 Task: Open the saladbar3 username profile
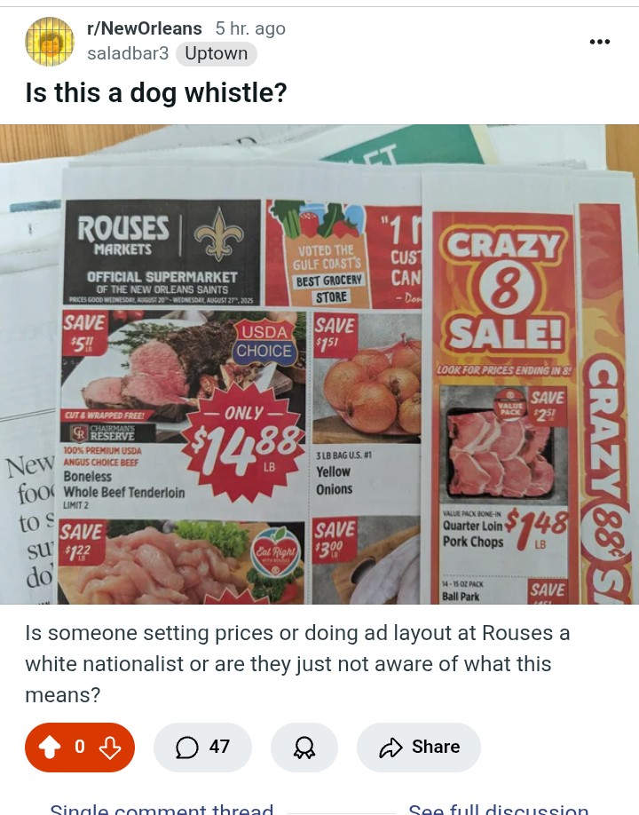128,53
